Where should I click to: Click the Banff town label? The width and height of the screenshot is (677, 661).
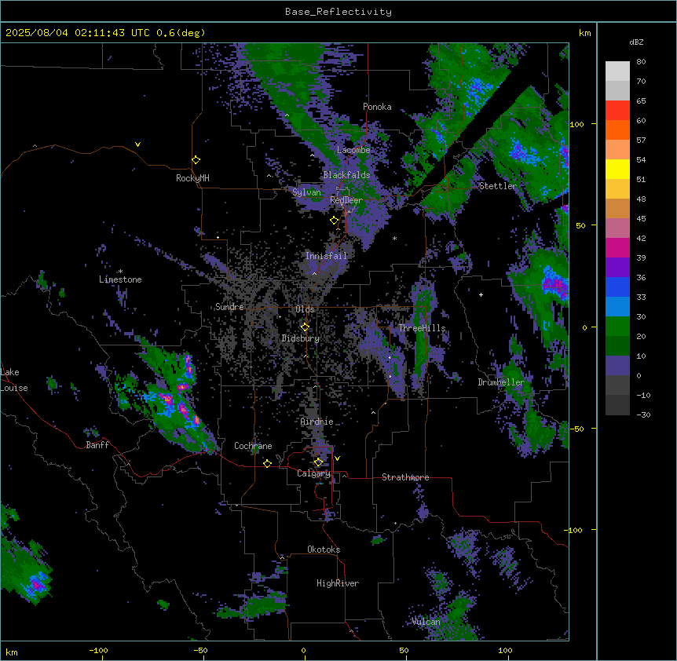pyautogui.click(x=97, y=445)
